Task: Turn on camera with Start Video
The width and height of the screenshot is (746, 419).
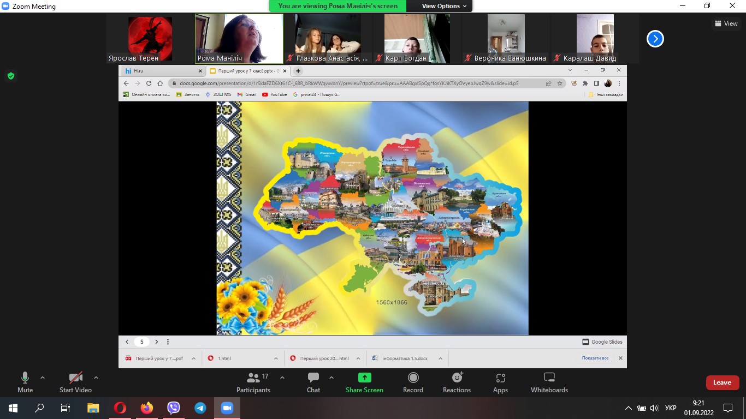Action: coord(75,382)
